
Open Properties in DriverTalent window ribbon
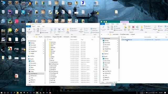[81, 30]
